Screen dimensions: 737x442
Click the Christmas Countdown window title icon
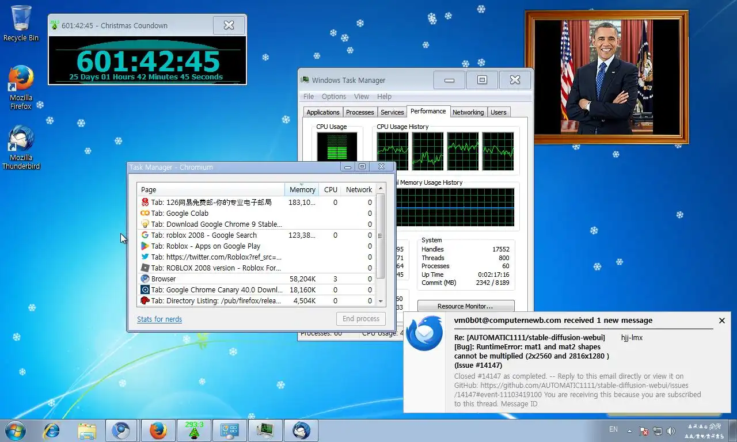(55, 25)
